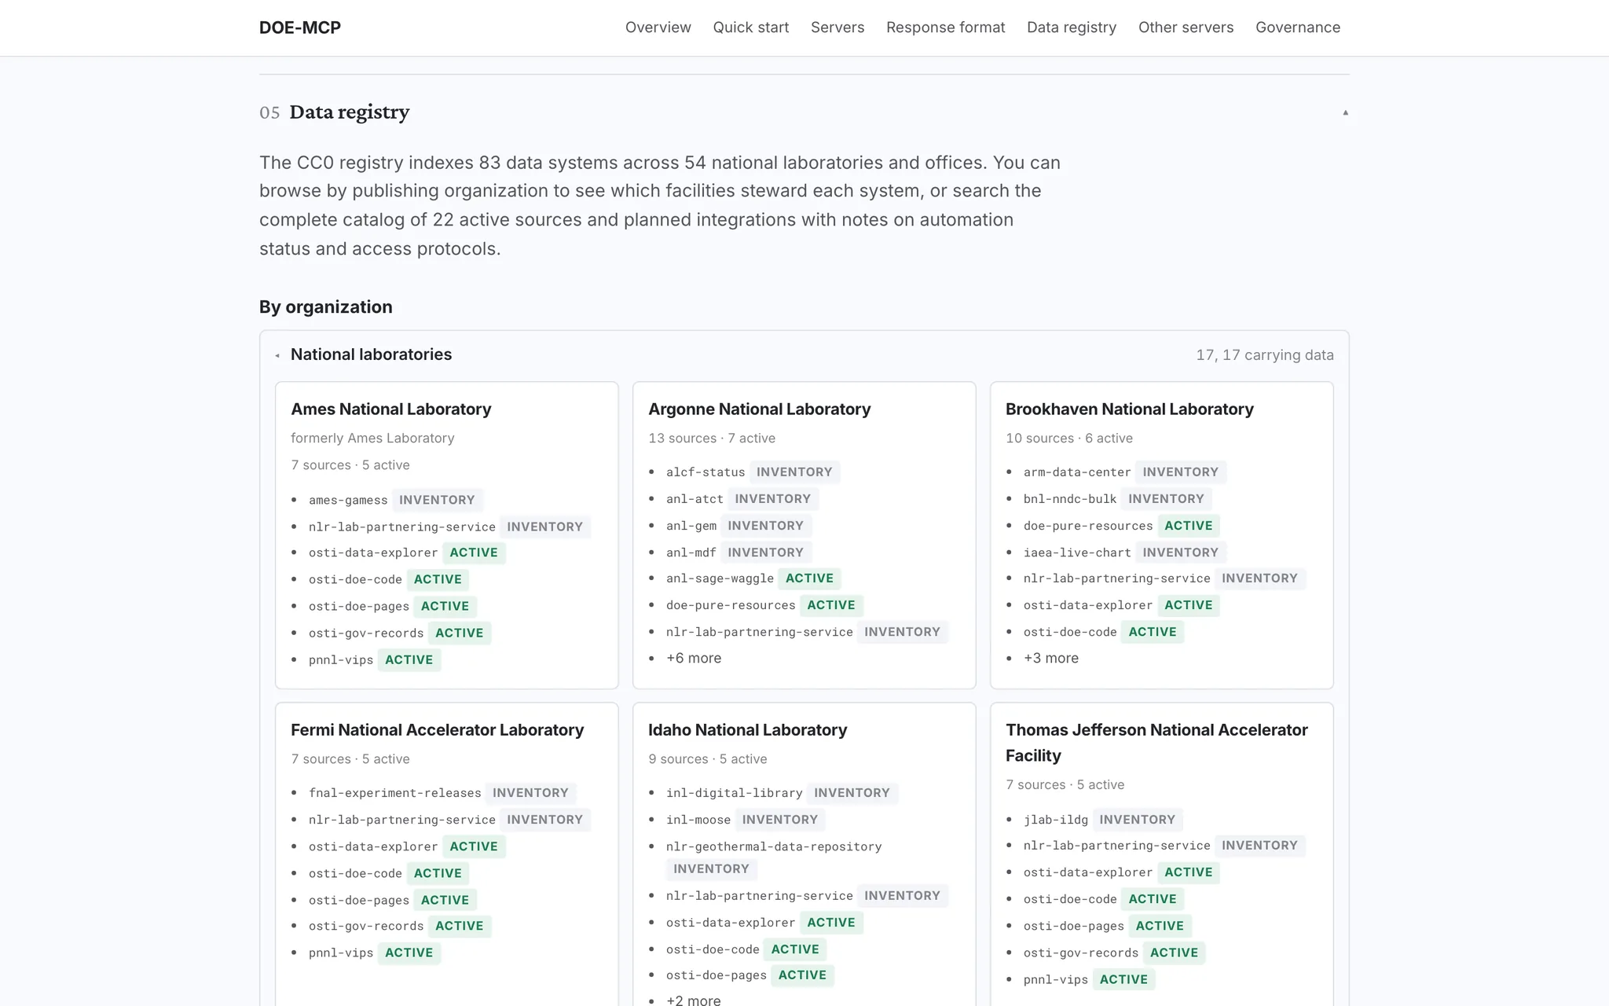Click jlab-ildg in the Jefferson card
The width and height of the screenshot is (1609, 1006).
pyautogui.click(x=1056, y=820)
